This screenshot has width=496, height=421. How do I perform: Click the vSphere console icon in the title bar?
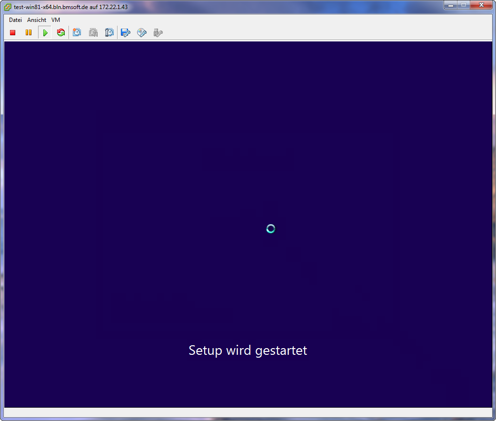[x=8, y=7]
